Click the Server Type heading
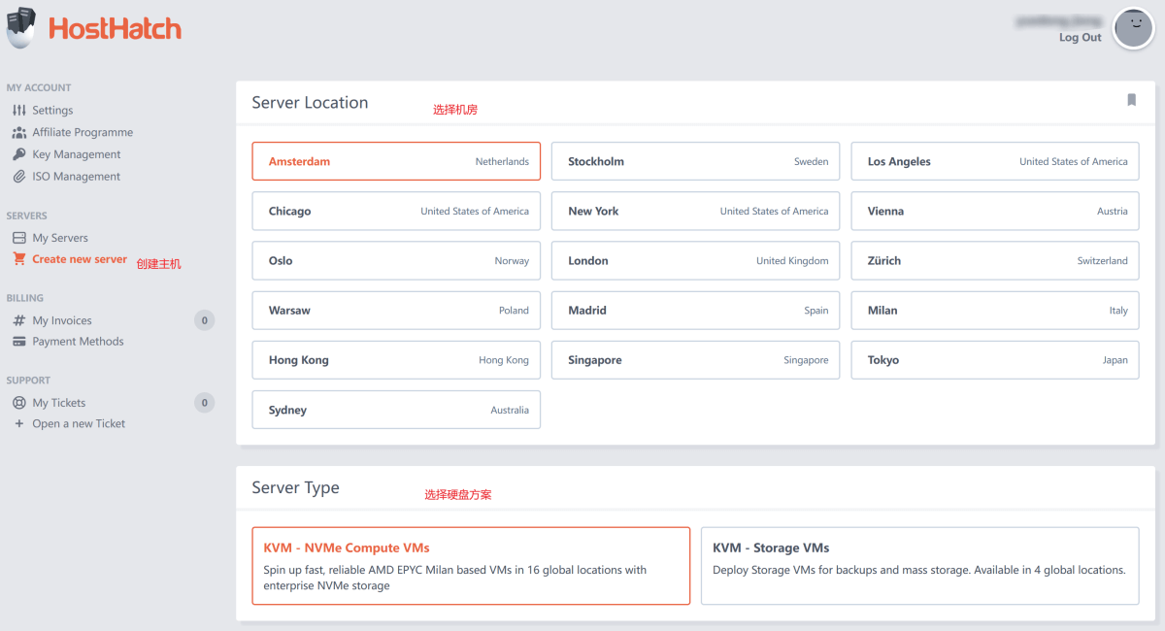The height and width of the screenshot is (631, 1165). tap(295, 487)
